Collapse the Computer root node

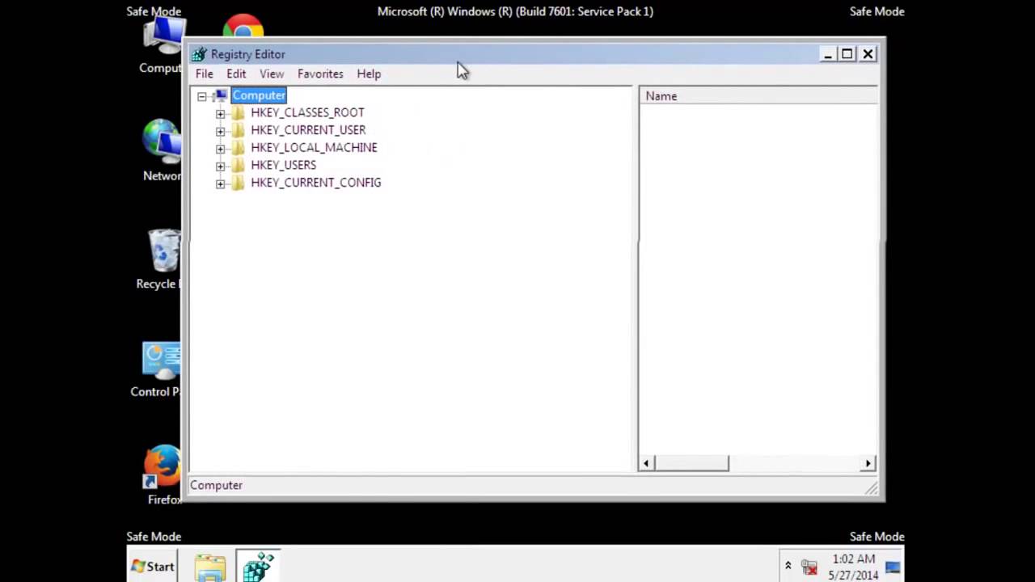tap(202, 96)
